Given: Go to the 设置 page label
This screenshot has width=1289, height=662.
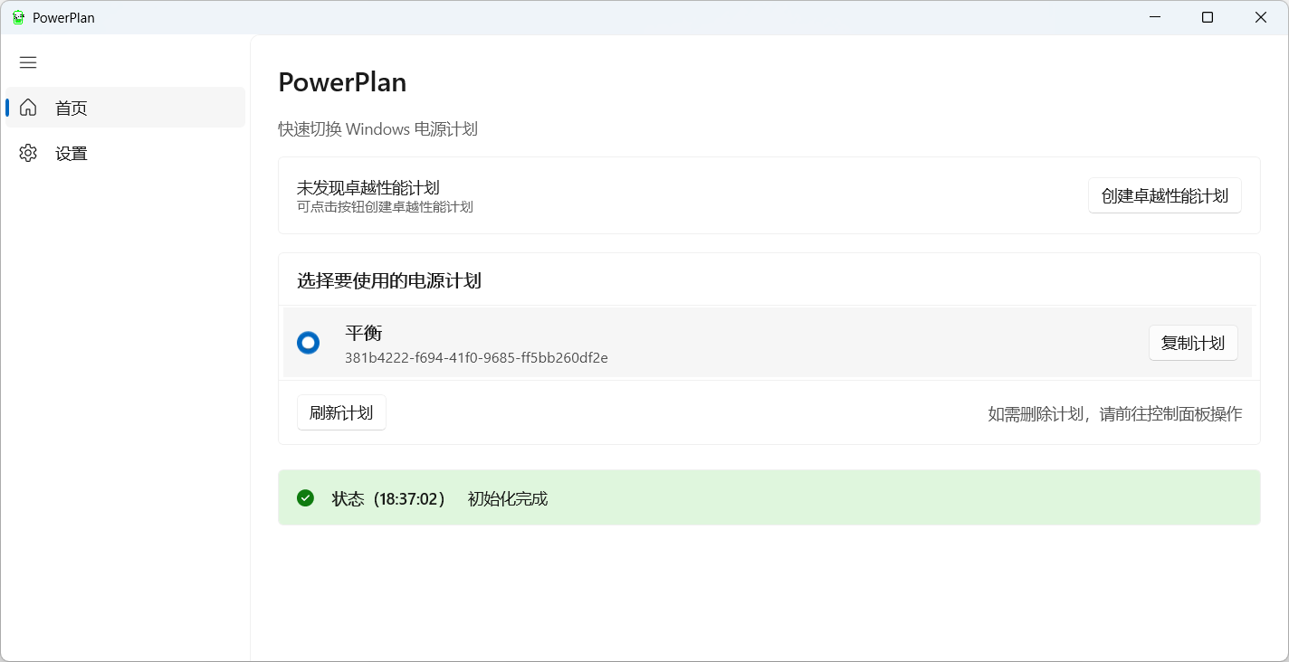Looking at the screenshot, I should coord(72,154).
